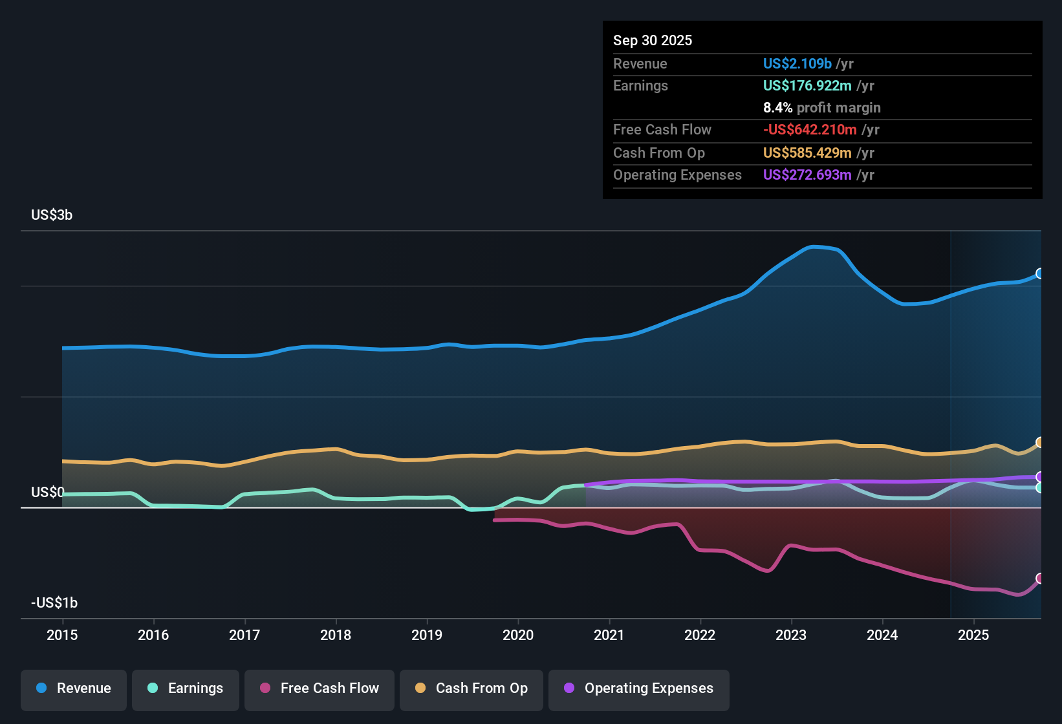
Task: Click the pink Free Cash Flow color swatch
Action: [264, 688]
